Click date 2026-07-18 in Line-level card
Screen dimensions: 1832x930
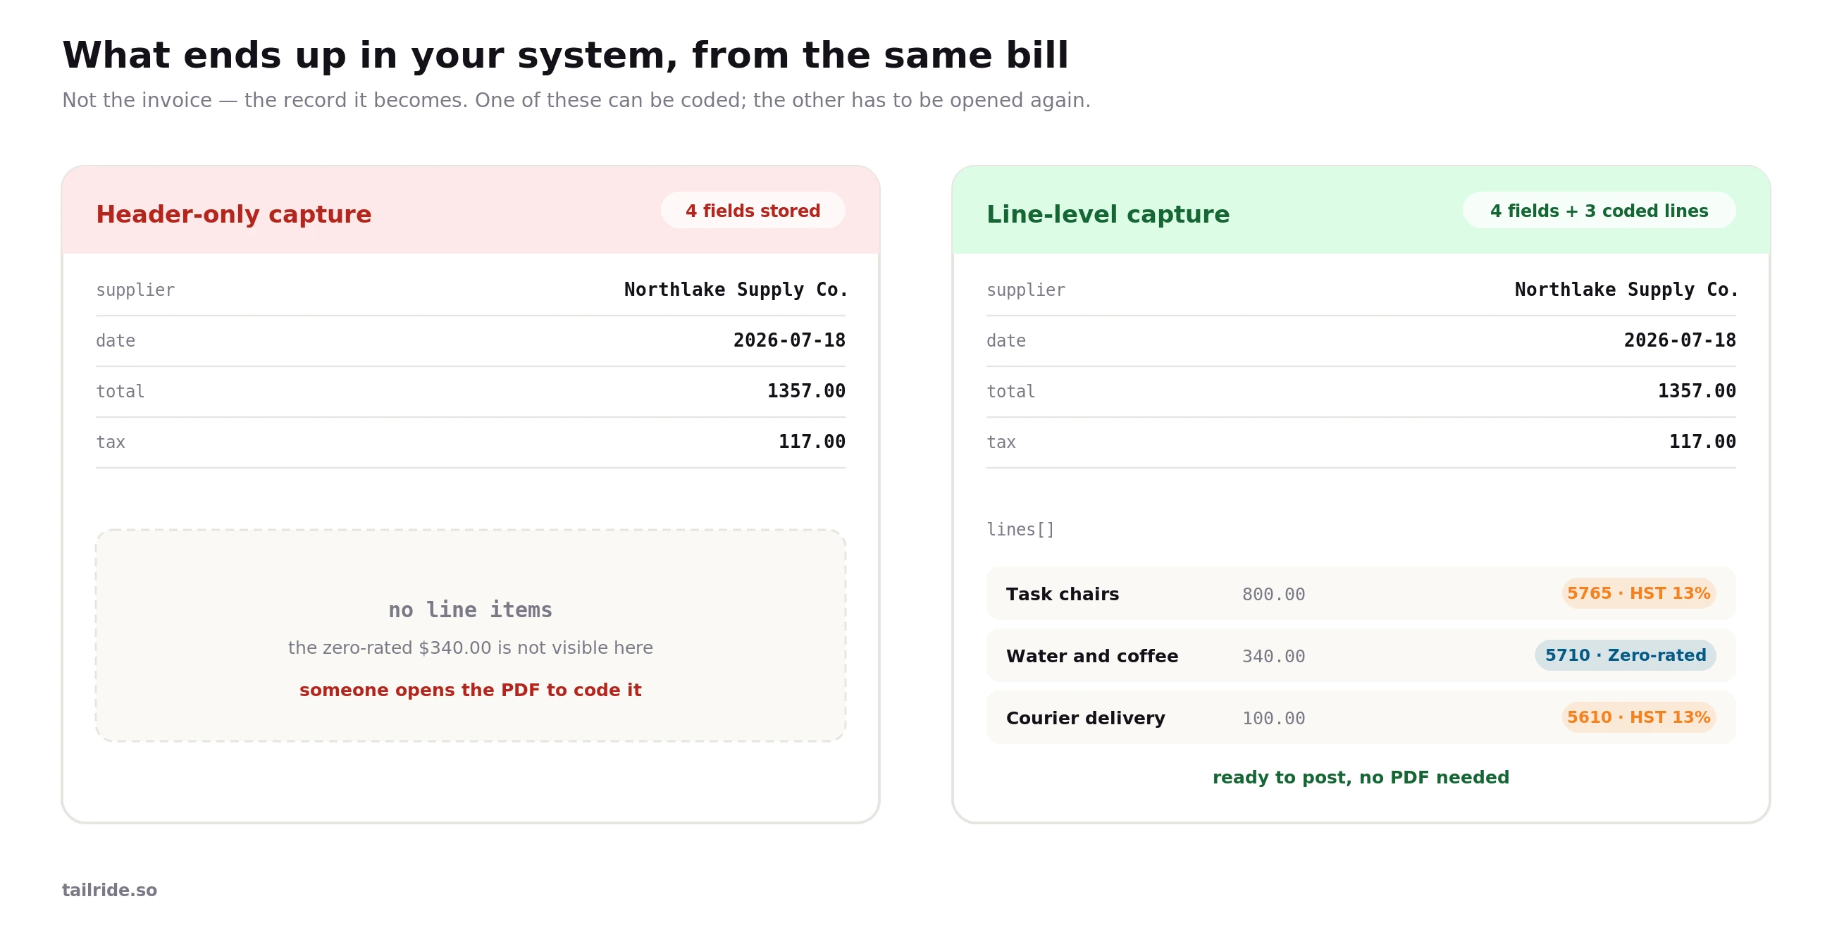click(x=1679, y=340)
